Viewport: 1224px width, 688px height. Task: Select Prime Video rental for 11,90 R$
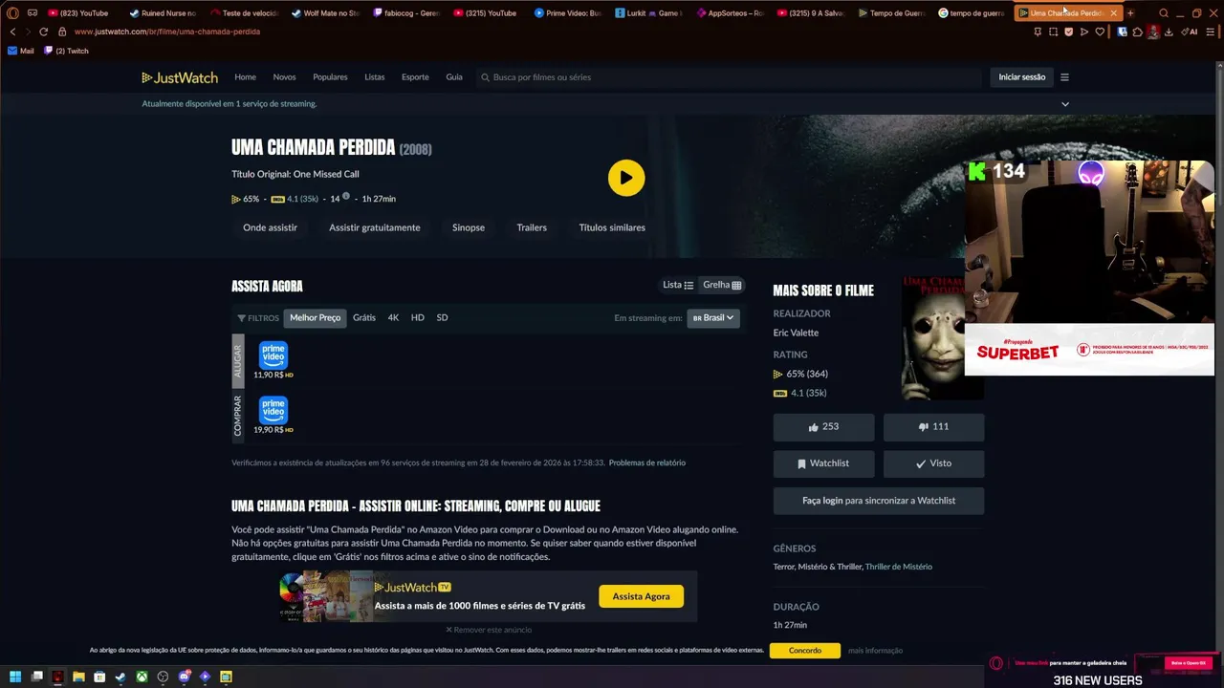(273, 360)
